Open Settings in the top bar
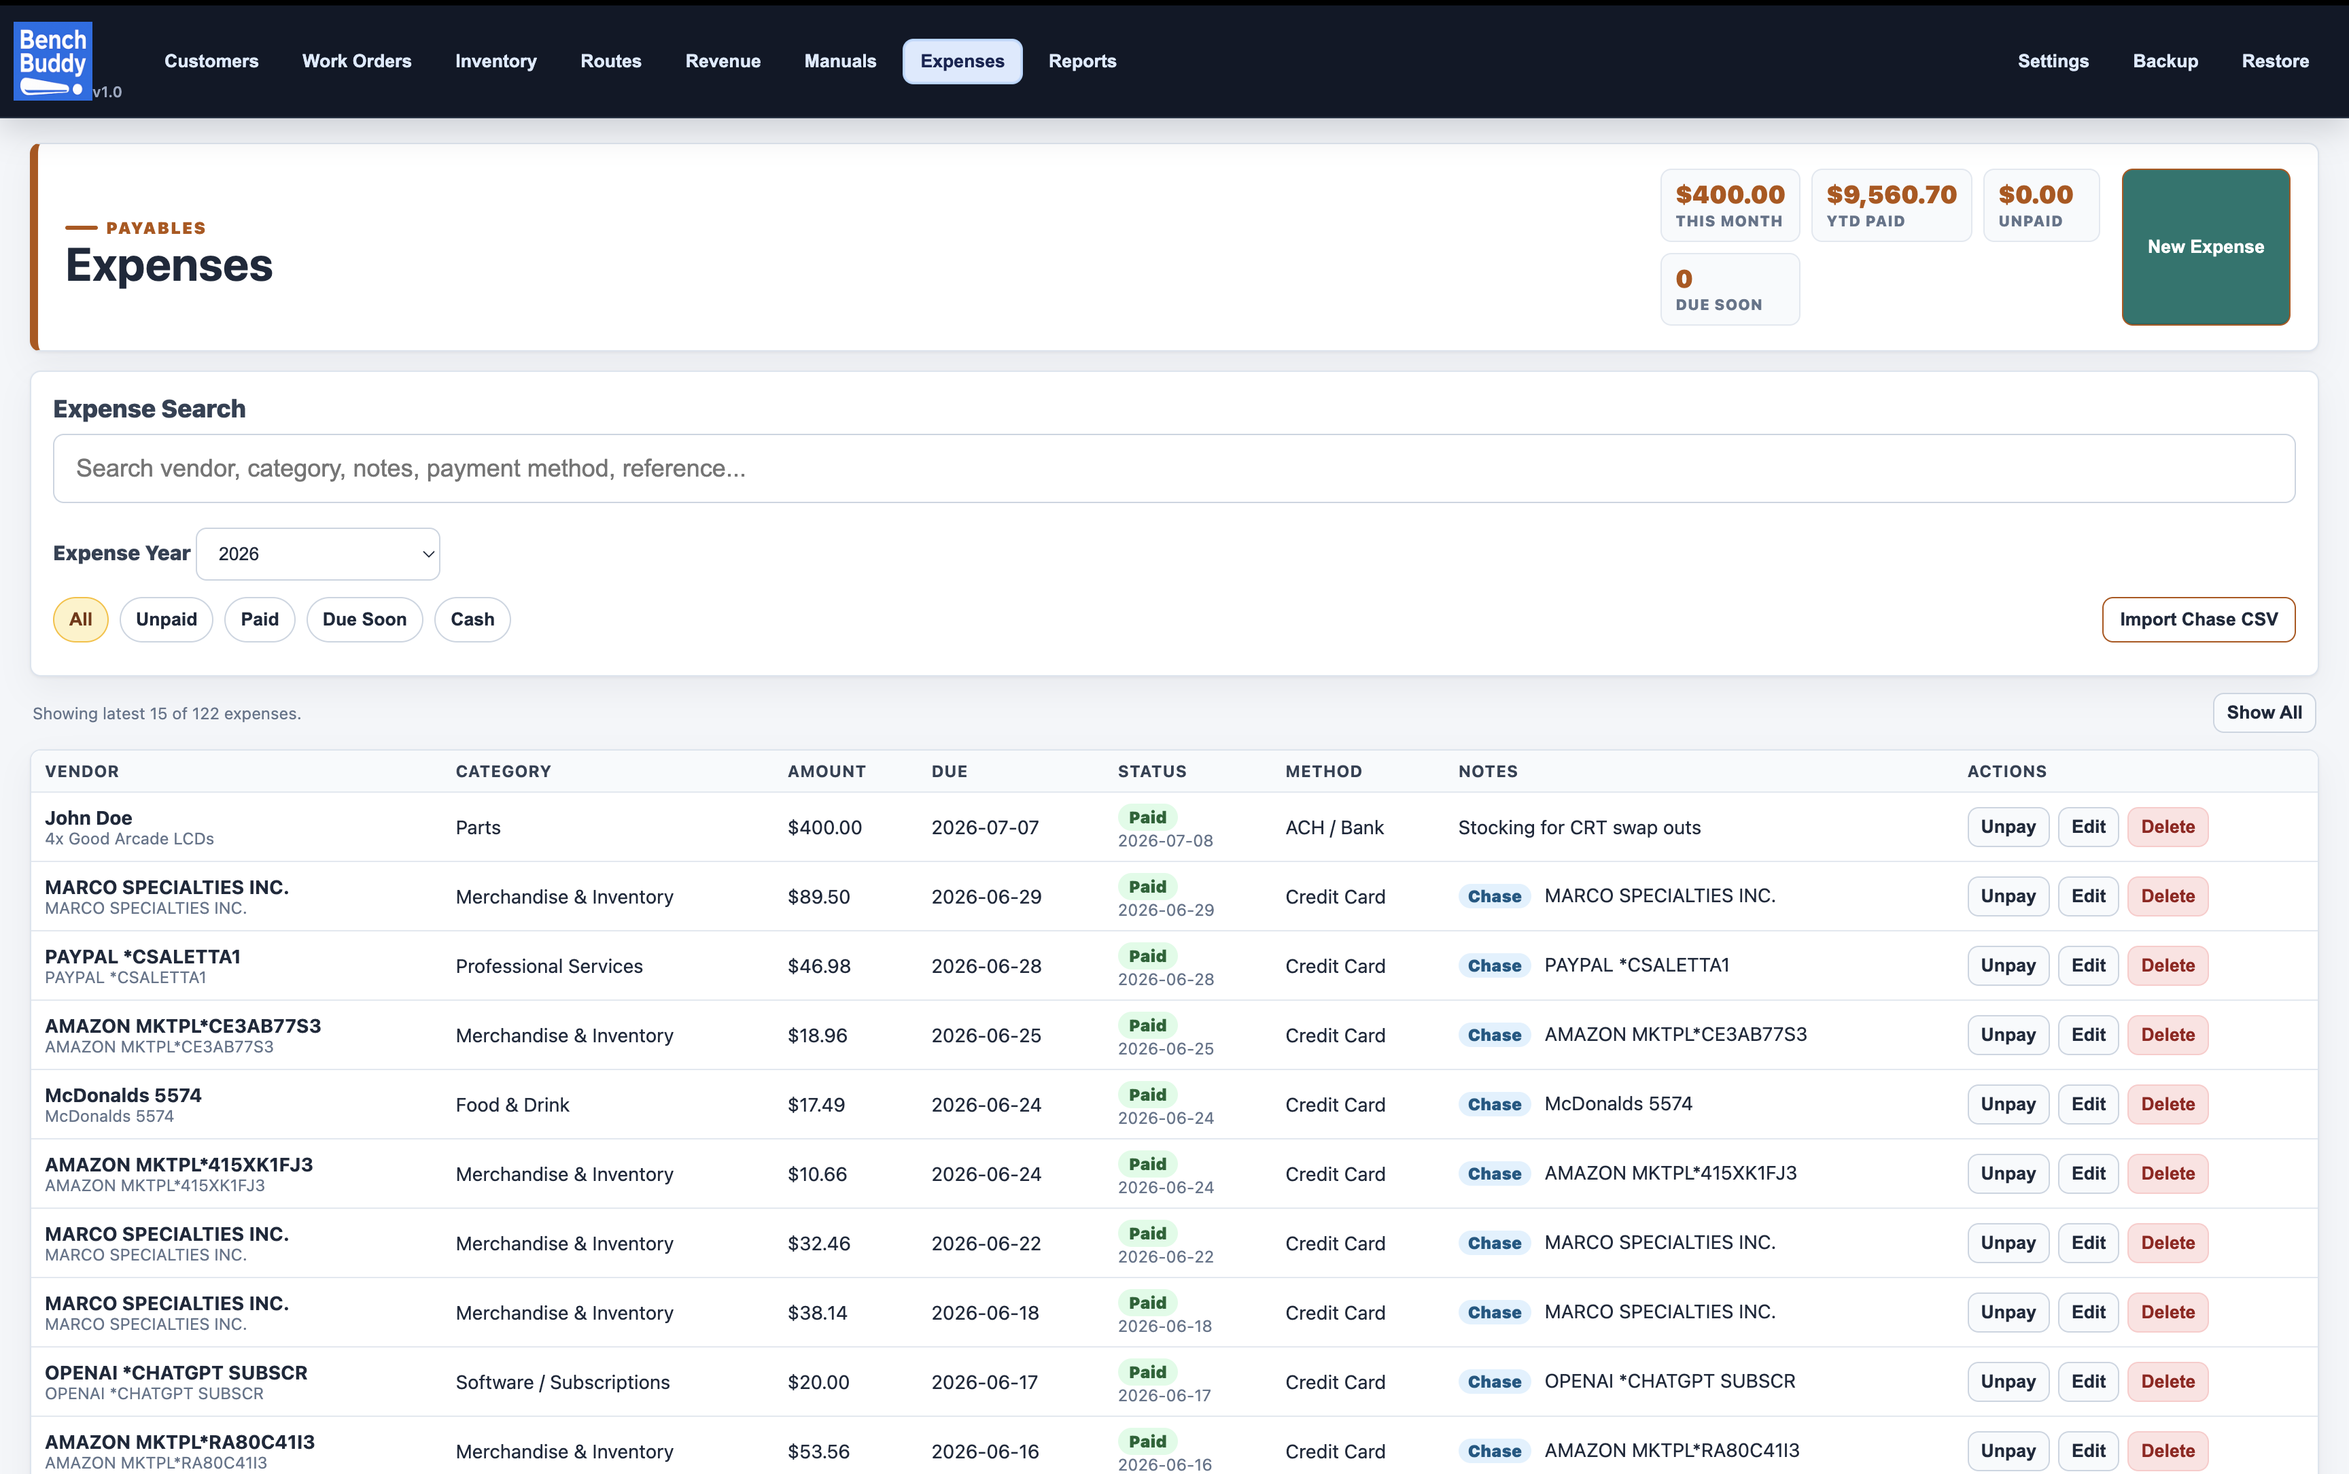This screenshot has width=2349, height=1474. coord(2053,61)
